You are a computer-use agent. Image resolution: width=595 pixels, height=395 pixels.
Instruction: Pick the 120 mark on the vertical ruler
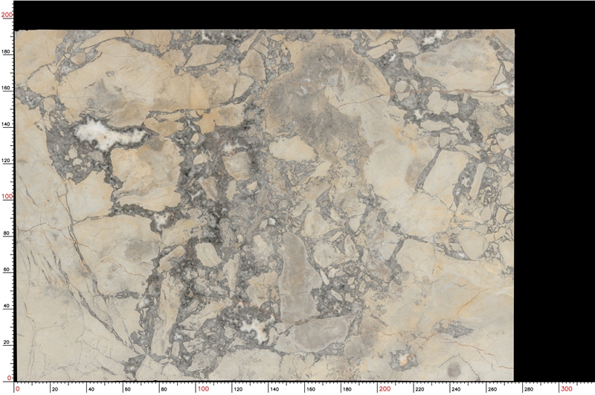(7, 161)
